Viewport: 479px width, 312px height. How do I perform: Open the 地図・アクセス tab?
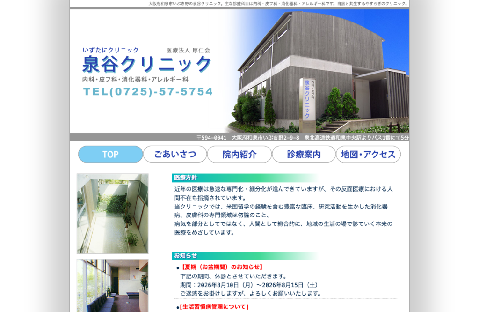coord(369,154)
